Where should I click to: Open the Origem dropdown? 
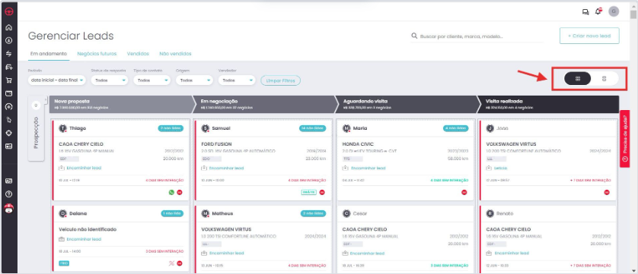tap(194, 80)
